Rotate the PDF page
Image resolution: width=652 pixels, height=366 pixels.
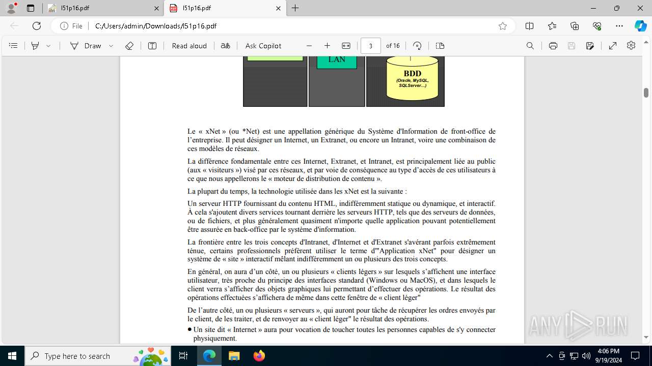[417, 46]
